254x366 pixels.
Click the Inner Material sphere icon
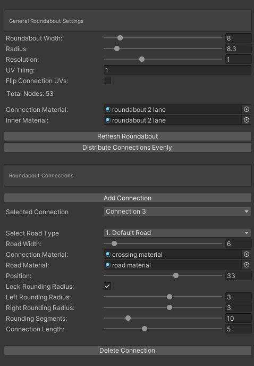(x=108, y=120)
